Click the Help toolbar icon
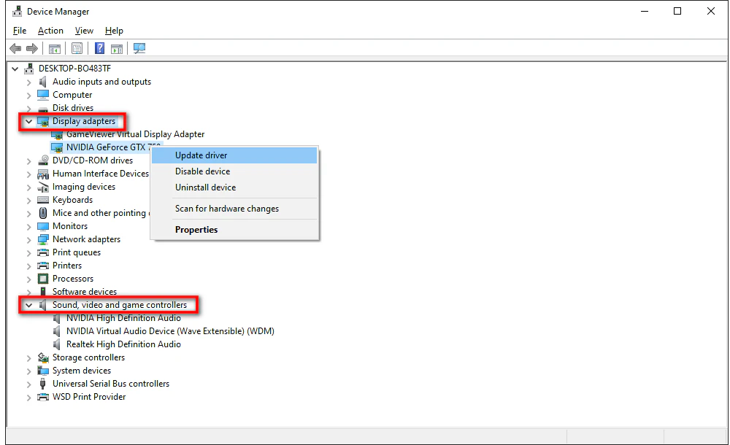The width and height of the screenshot is (730, 445). tap(99, 48)
